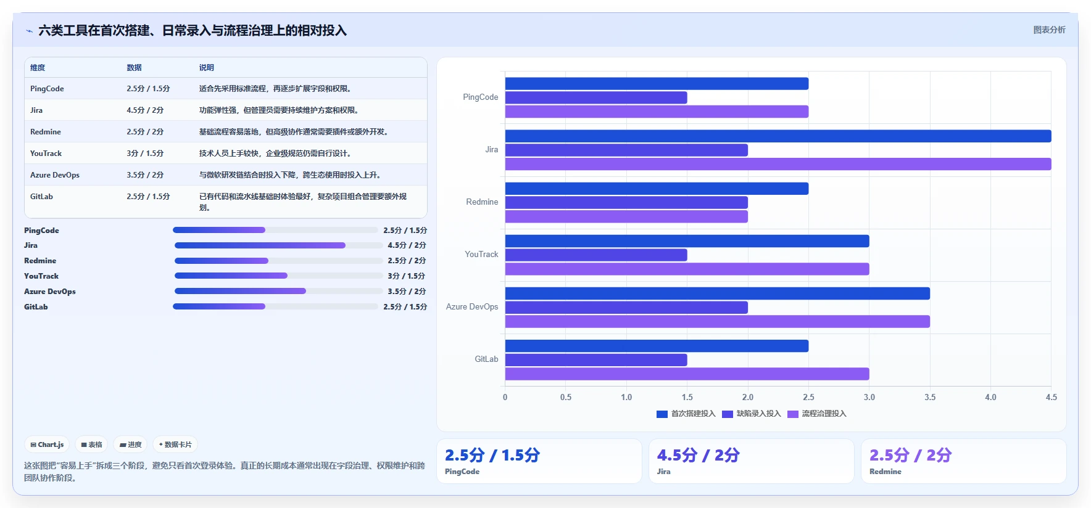Click the Azure DevOps progress bar
This screenshot has width=1091, height=508.
[279, 291]
